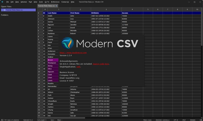This screenshot has height=121, width=203.
Task: Click the '101 rows x 5 columns' status text
Action: [11, 120]
